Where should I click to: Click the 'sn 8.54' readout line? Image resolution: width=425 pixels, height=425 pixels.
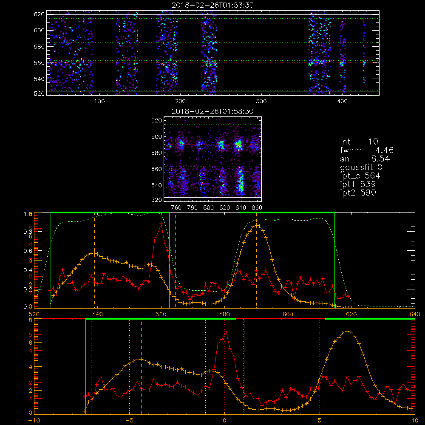click(x=365, y=159)
